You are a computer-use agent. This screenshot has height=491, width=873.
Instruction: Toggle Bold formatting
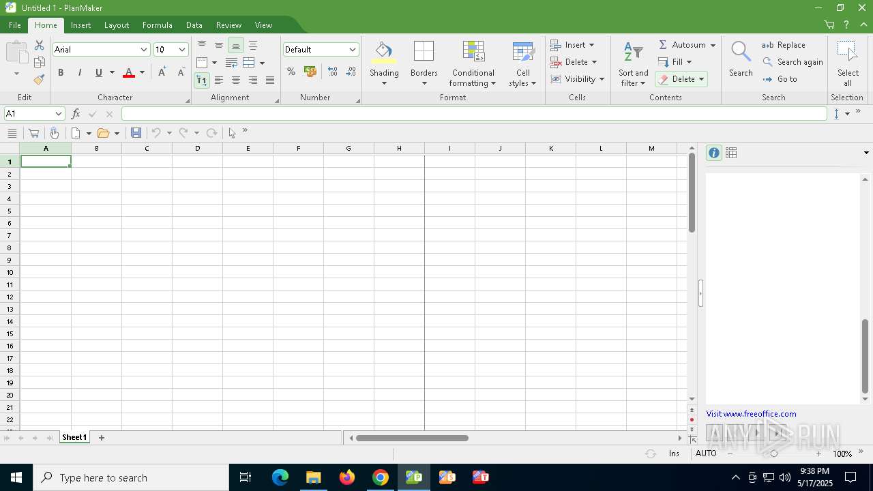pos(61,72)
